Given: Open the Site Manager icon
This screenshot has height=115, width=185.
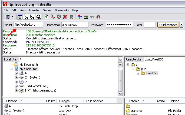Looking at the screenshot, I should (x=7, y=17).
